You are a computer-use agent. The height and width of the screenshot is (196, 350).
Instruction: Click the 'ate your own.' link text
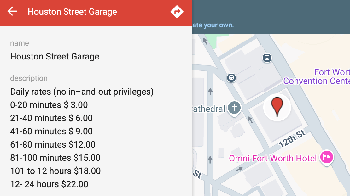coord(213,25)
